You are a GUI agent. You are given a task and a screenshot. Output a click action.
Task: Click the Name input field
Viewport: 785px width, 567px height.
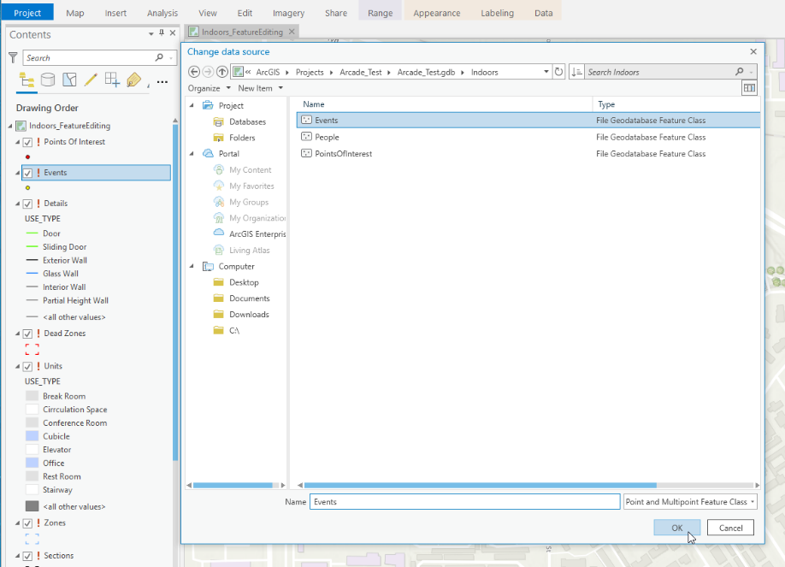[x=464, y=502]
